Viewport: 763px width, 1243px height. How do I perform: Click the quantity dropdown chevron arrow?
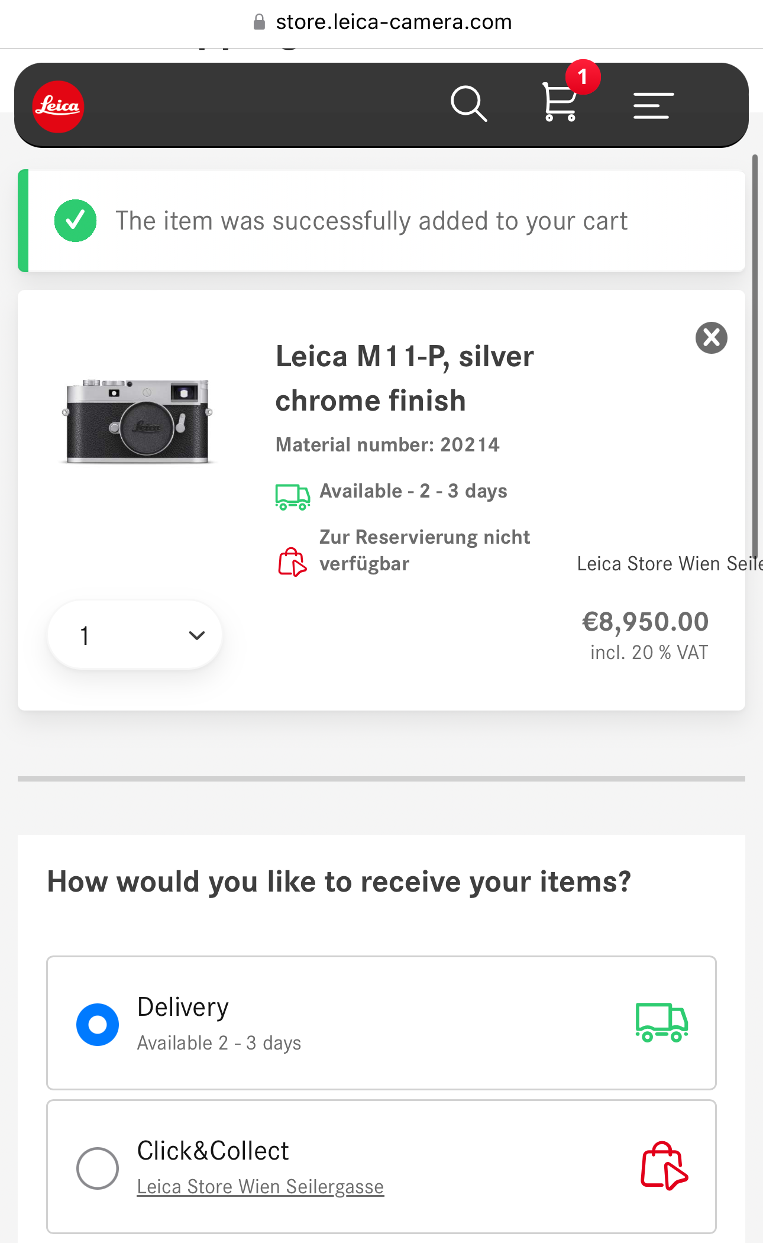pyautogui.click(x=196, y=635)
